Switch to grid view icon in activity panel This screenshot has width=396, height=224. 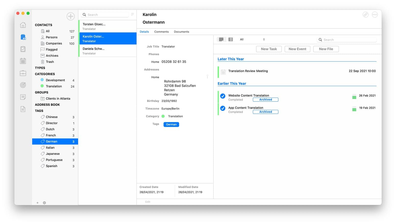click(221, 39)
